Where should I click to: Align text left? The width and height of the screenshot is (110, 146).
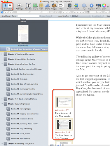coord(75,13)
